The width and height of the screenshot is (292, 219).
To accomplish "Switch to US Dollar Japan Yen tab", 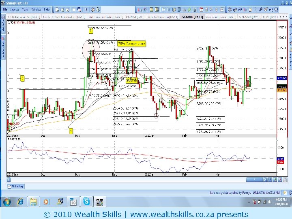I will pyautogui.click(x=24, y=17).
